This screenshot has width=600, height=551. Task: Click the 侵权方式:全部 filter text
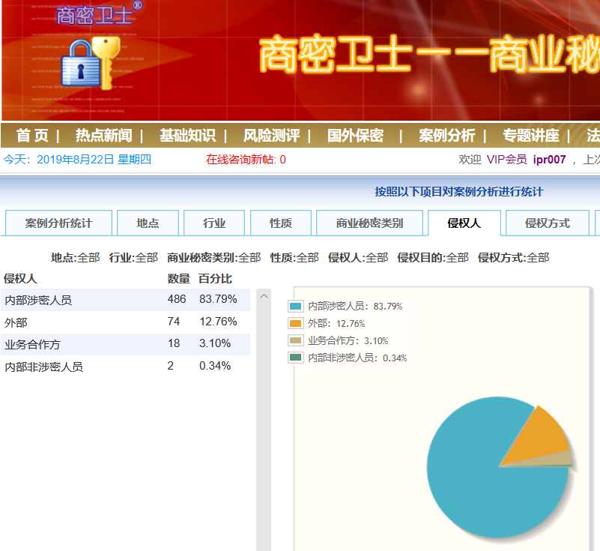[x=514, y=258]
